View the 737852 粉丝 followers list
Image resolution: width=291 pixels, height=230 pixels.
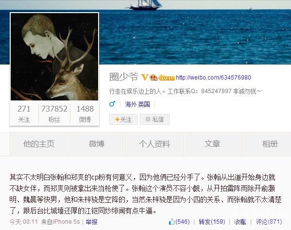click(x=54, y=114)
